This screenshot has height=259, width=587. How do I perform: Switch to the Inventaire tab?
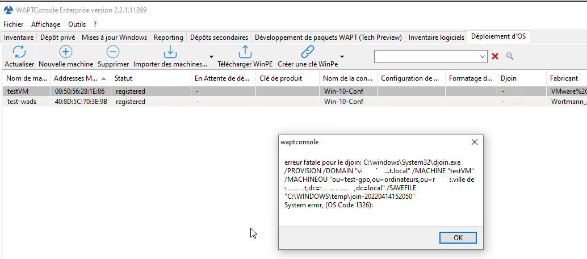click(x=19, y=37)
